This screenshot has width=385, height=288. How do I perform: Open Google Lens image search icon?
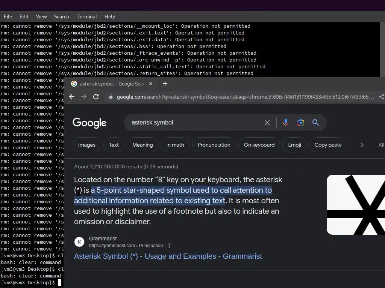click(301, 123)
